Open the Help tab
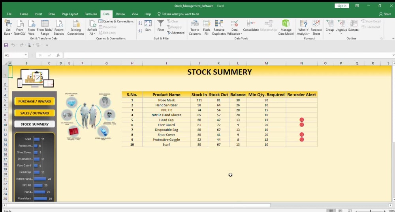 (x=148, y=14)
